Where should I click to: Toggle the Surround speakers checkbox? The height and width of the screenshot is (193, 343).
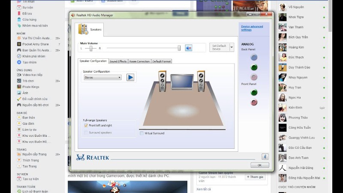pyautogui.click(x=86, y=133)
